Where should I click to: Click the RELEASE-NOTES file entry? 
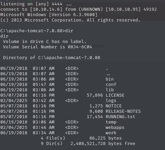point(123,111)
